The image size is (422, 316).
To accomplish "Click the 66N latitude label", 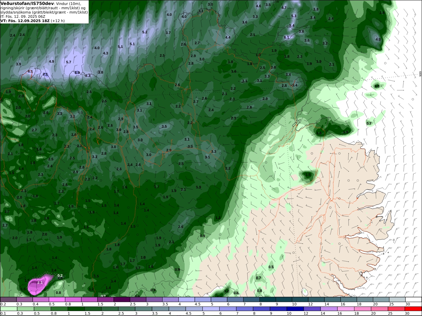I will pyautogui.click(x=420, y=74).
